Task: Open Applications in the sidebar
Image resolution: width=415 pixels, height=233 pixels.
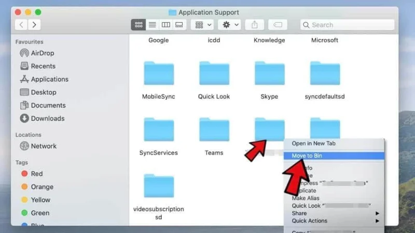Action: (x=44, y=79)
